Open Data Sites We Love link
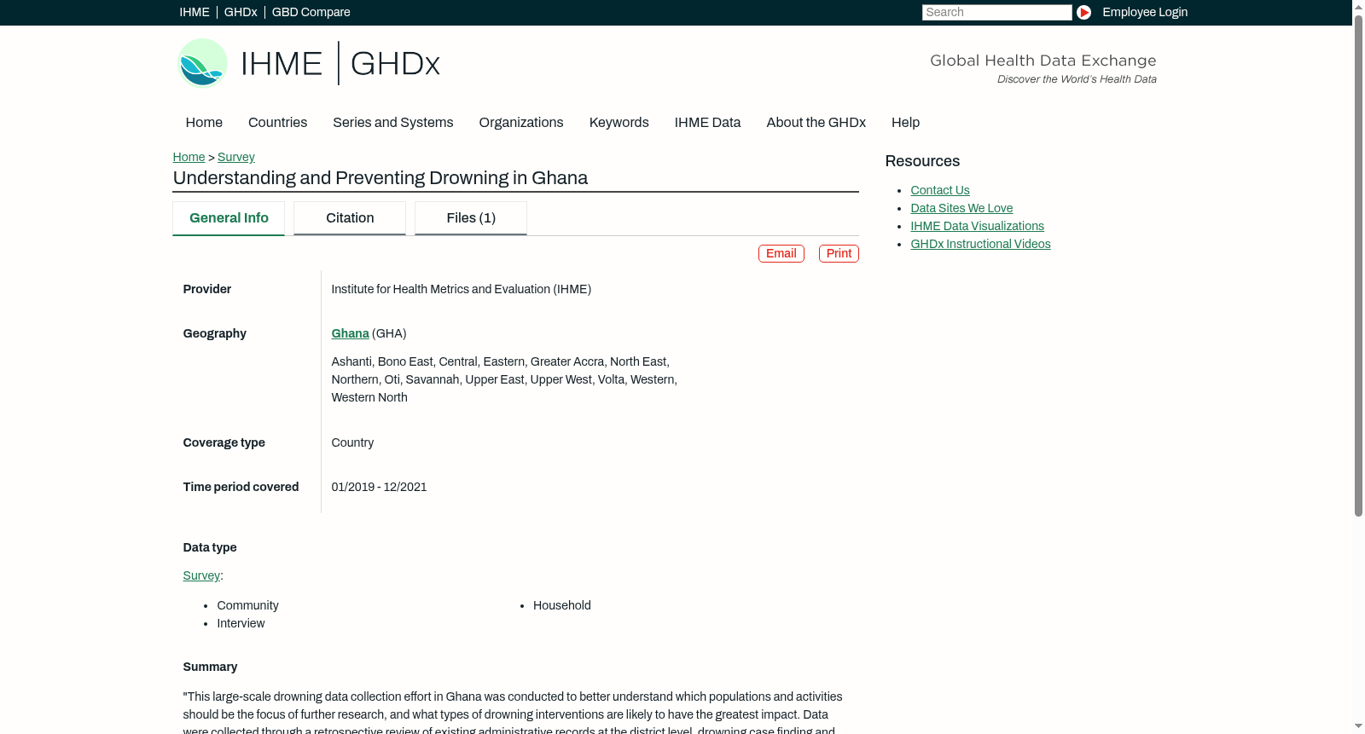Image resolution: width=1365 pixels, height=734 pixels. tap(961, 208)
